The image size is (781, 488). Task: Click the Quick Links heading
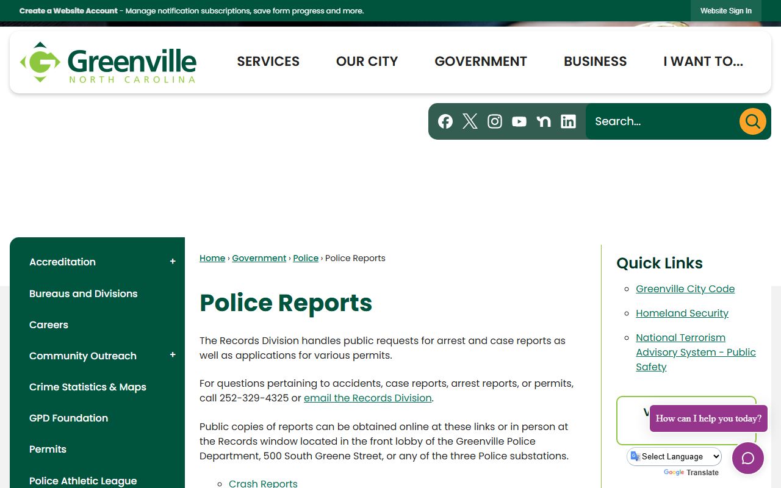(660, 263)
